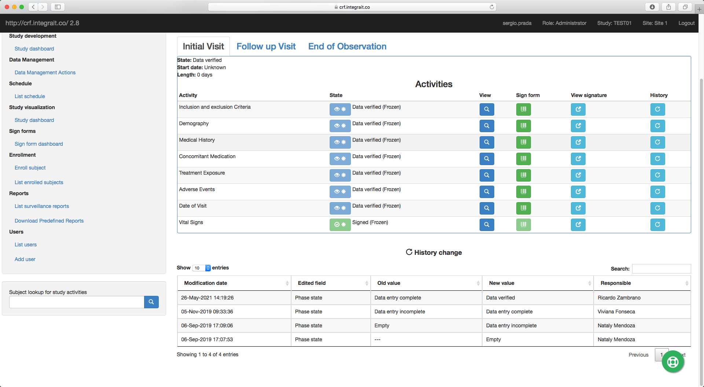This screenshot has width=704, height=387.
Task: Toggle the asterisk indicator on Concomitant Medication
Action: click(x=344, y=159)
